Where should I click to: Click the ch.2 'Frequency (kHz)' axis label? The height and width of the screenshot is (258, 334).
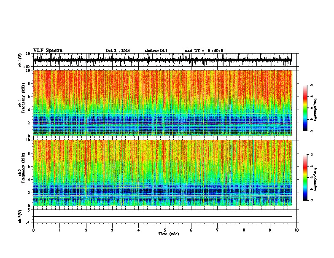click(23, 168)
